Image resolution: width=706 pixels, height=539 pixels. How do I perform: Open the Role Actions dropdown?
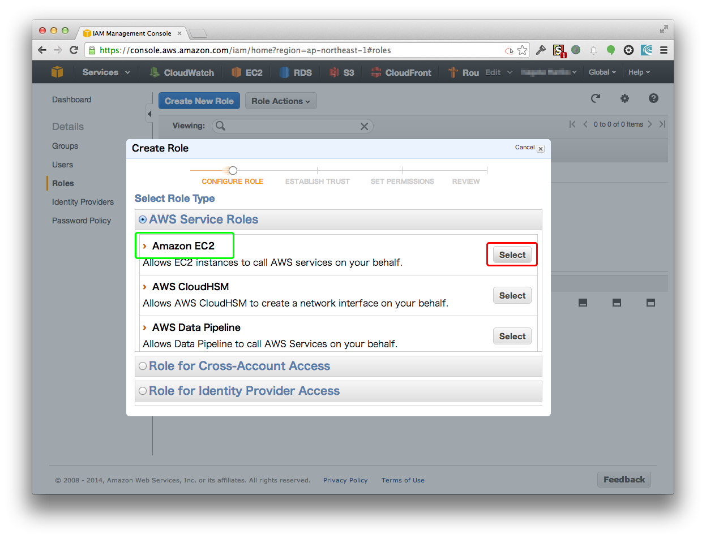[281, 101]
